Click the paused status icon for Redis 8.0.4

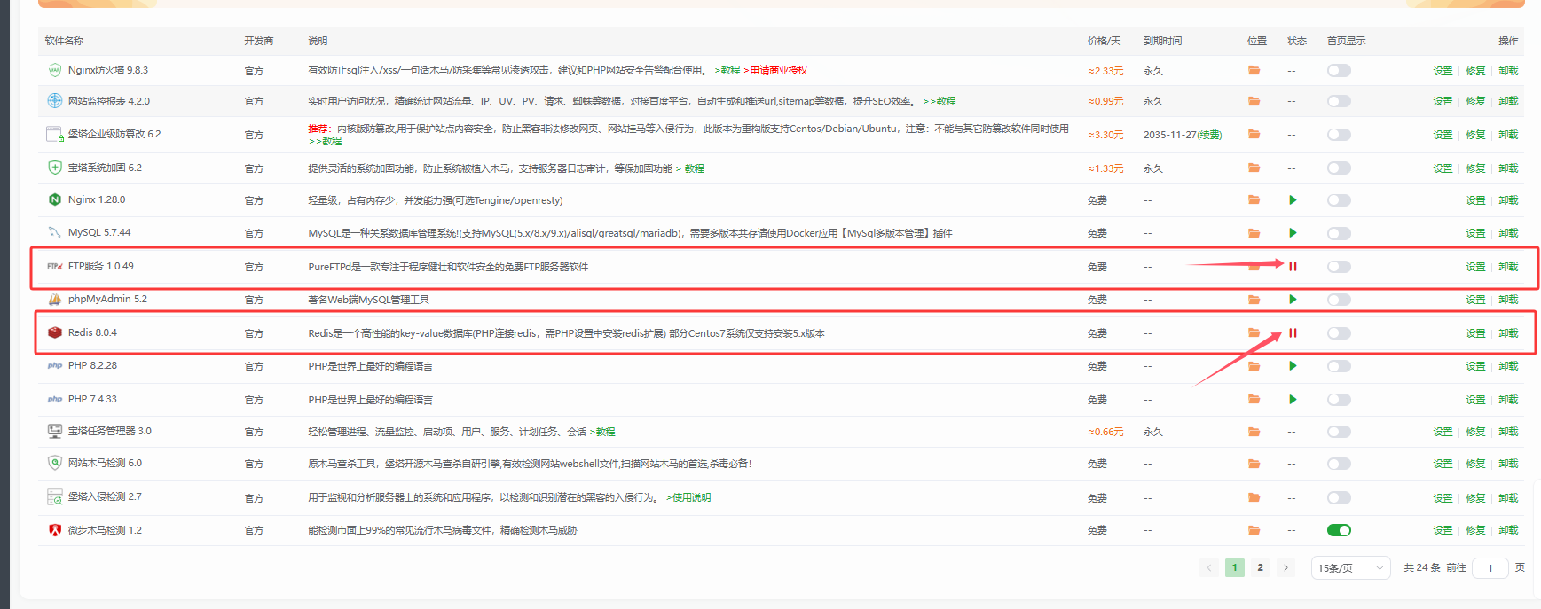pyautogui.click(x=1293, y=333)
